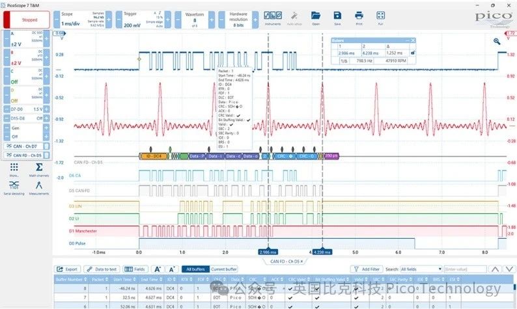Click the zoom magnifier icon on graph

coord(498,40)
